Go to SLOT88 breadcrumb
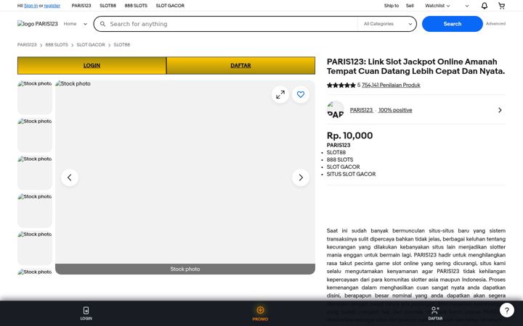The width and height of the screenshot is (523, 326). pos(122,45)
